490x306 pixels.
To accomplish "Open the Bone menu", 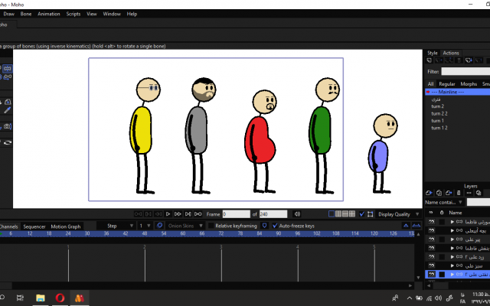I will pos(26,14).
